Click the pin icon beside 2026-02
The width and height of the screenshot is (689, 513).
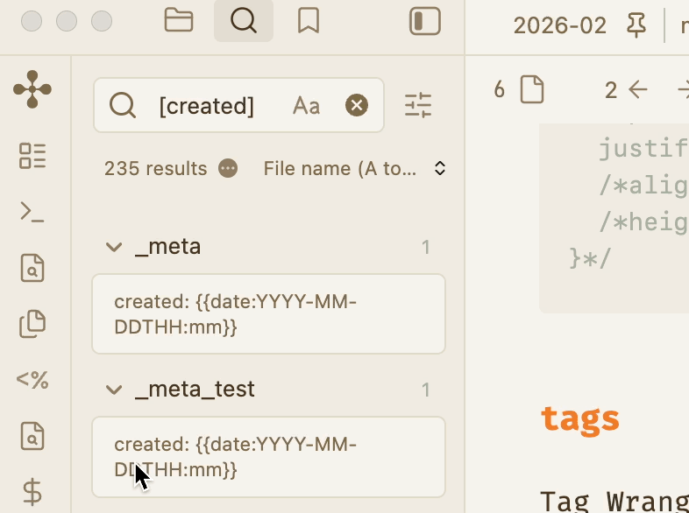coord(636,25)
